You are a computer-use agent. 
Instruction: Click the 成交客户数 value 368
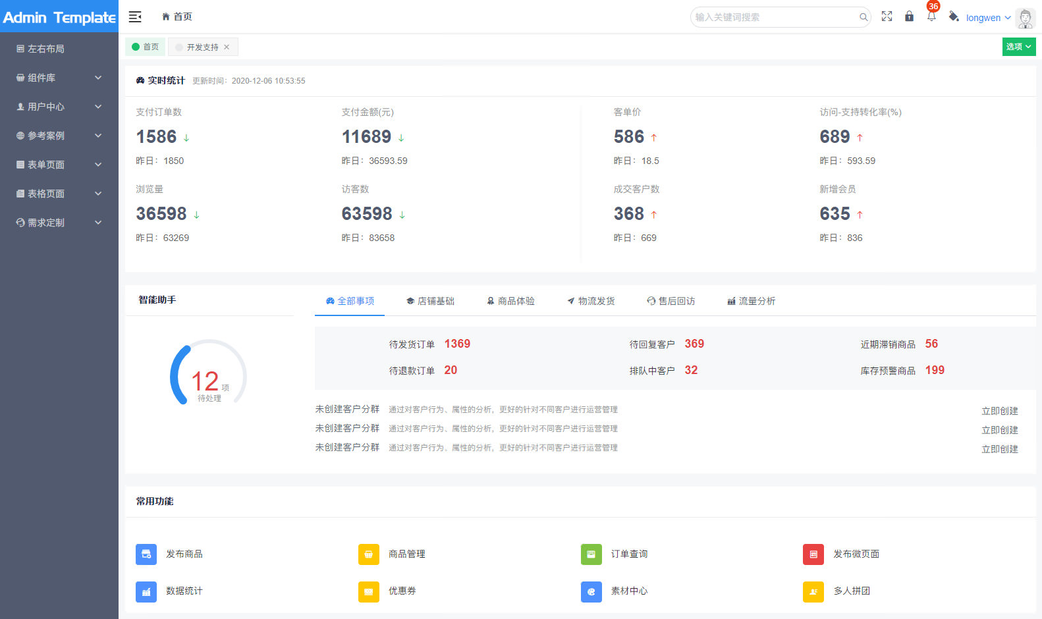(629, 214)
